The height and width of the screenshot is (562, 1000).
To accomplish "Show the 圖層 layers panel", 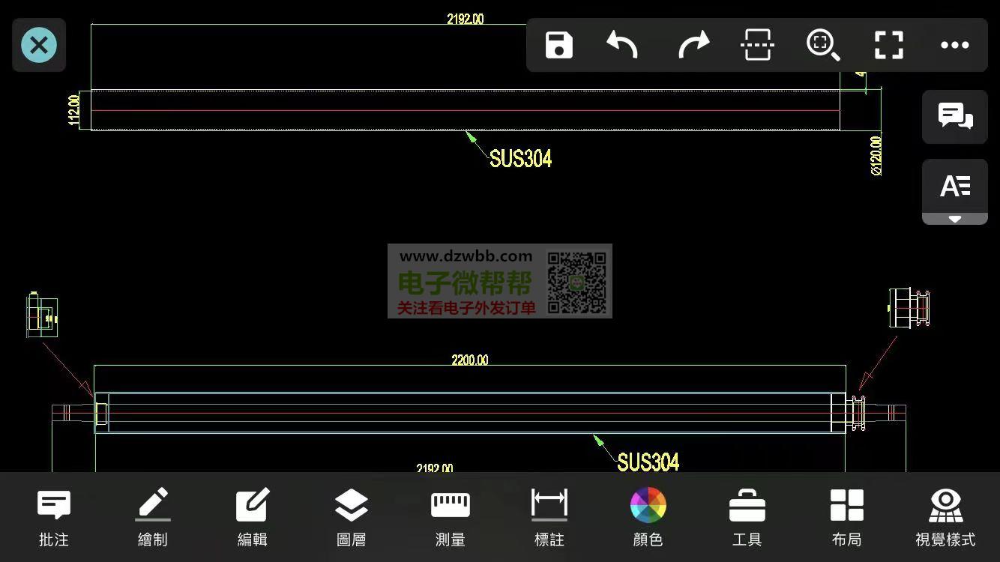I will [351, 517].
